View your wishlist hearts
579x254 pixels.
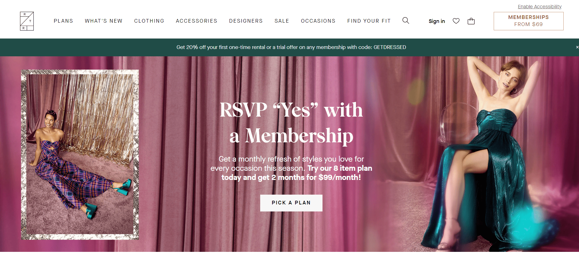click(x=456, y=21)
